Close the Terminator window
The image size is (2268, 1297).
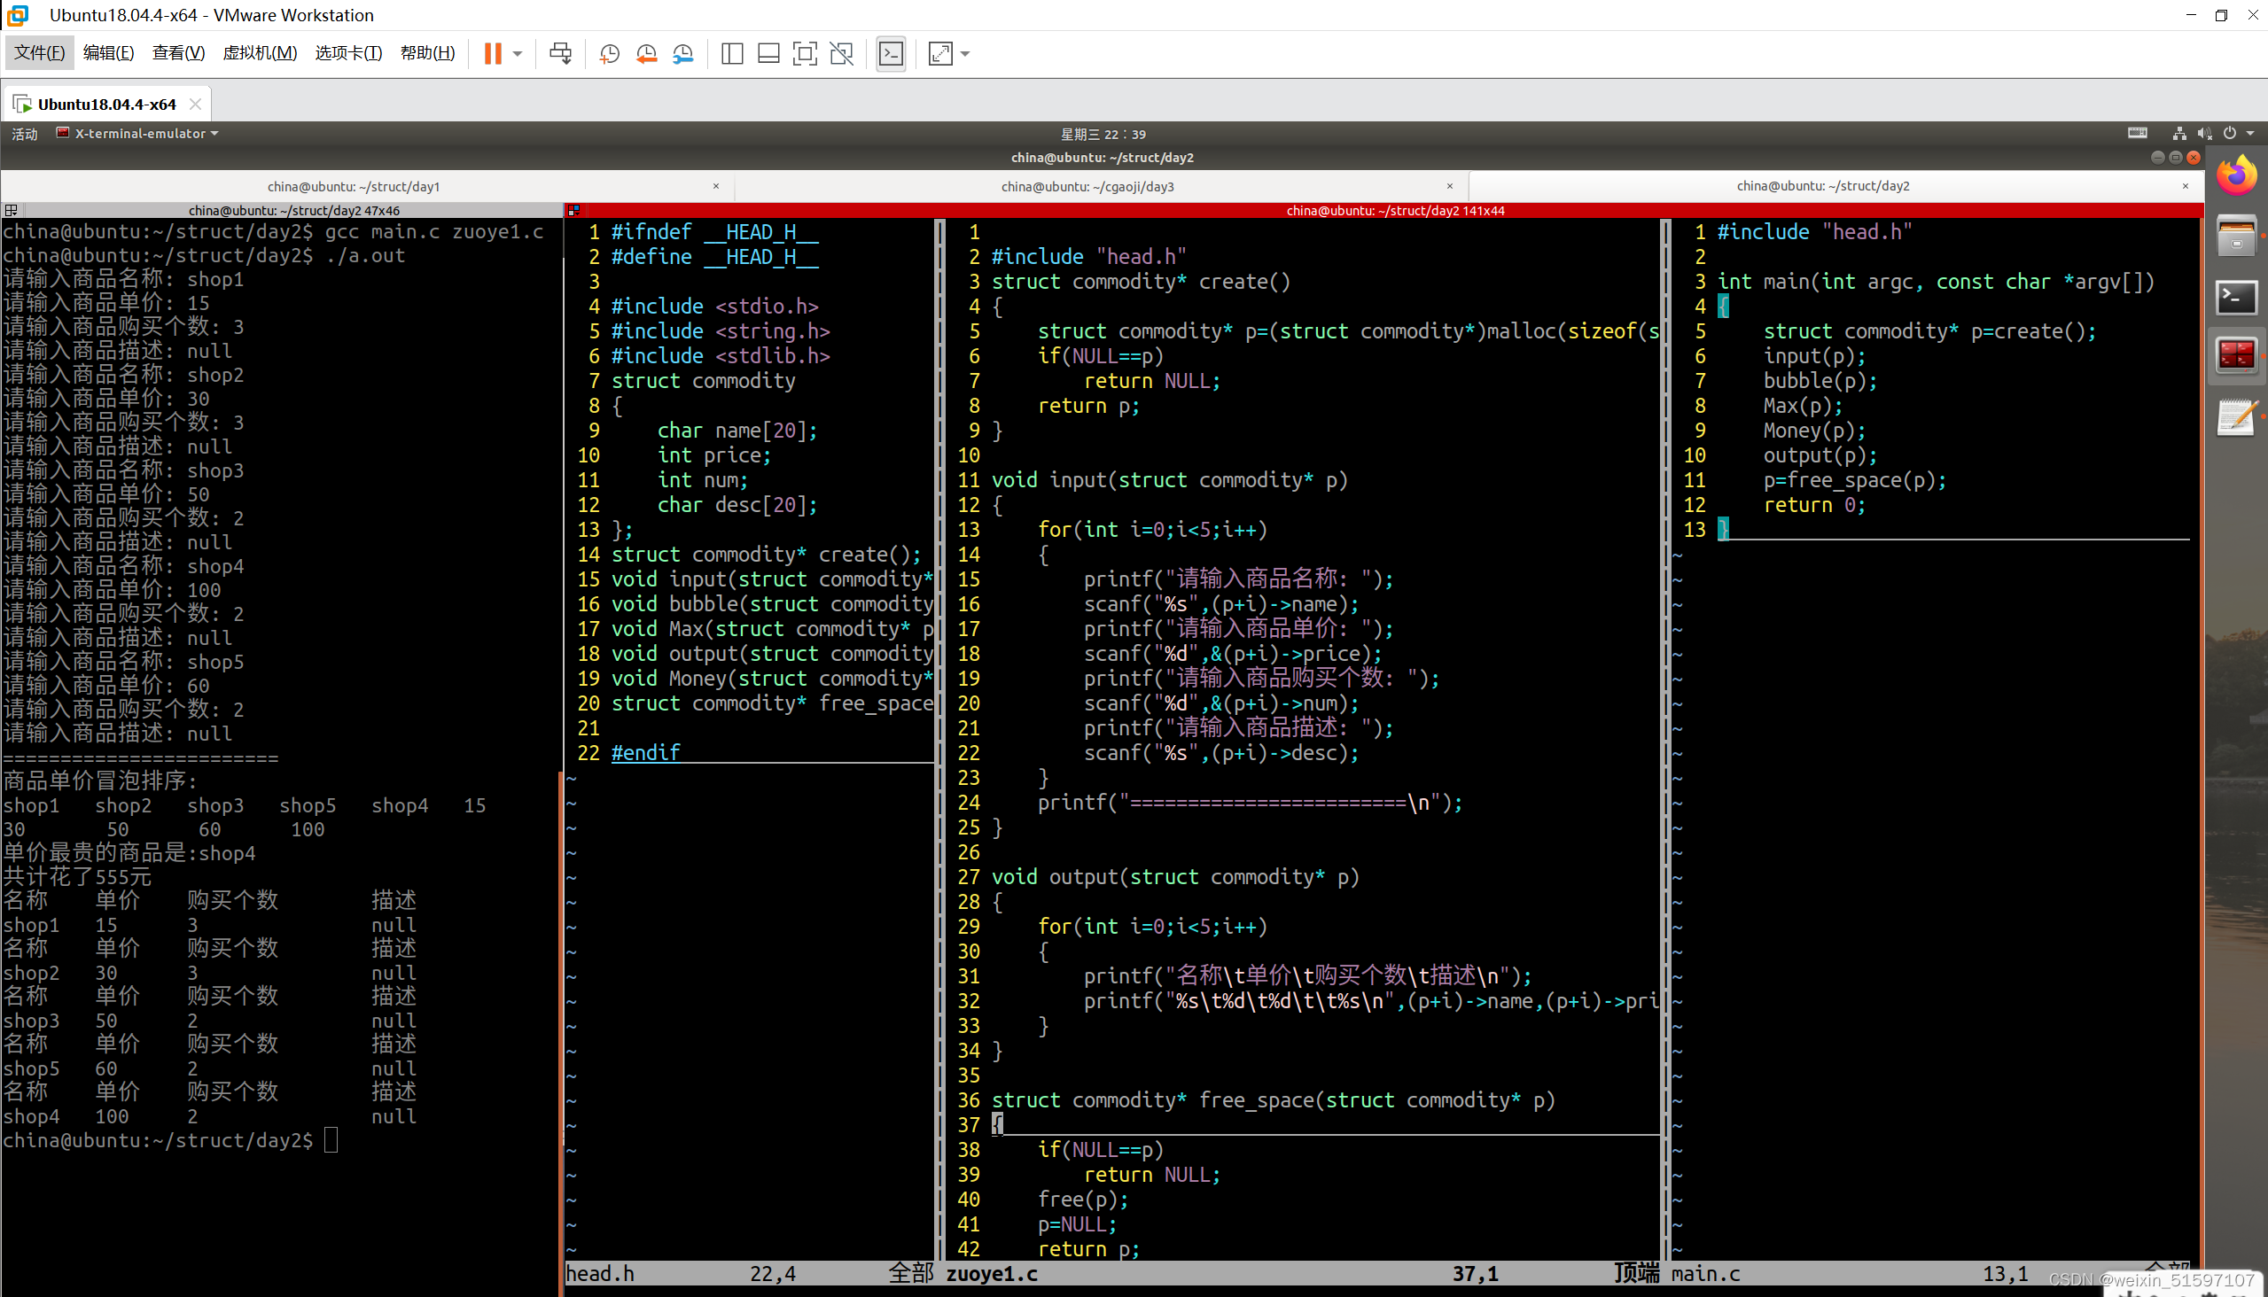coord(2194,158)
